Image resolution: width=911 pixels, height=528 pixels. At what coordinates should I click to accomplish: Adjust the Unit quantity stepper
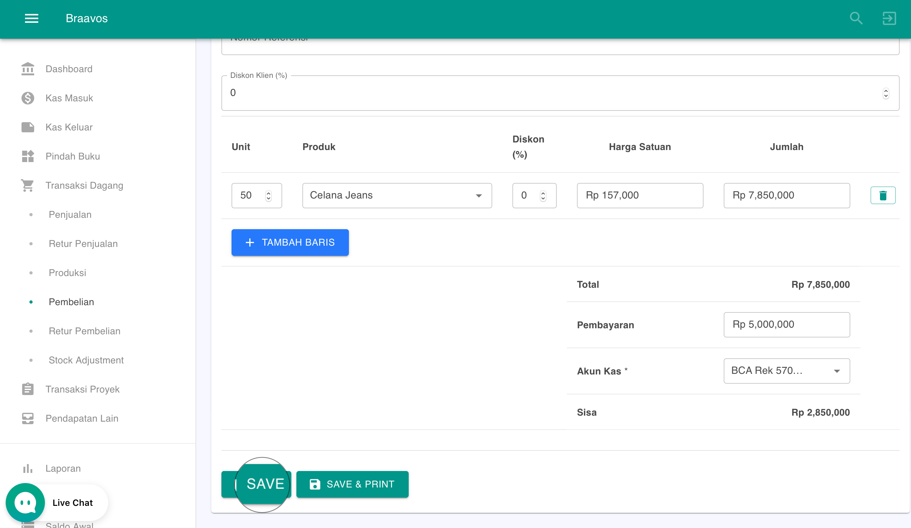pos(268,195)
